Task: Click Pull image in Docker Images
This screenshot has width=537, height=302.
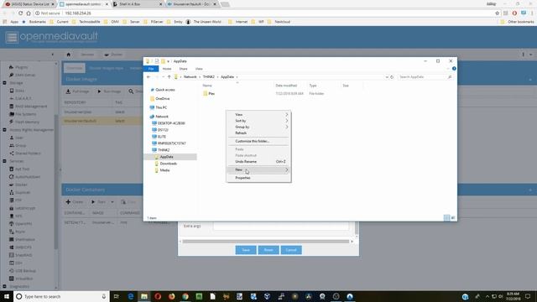Action: [x=78, y=91]
